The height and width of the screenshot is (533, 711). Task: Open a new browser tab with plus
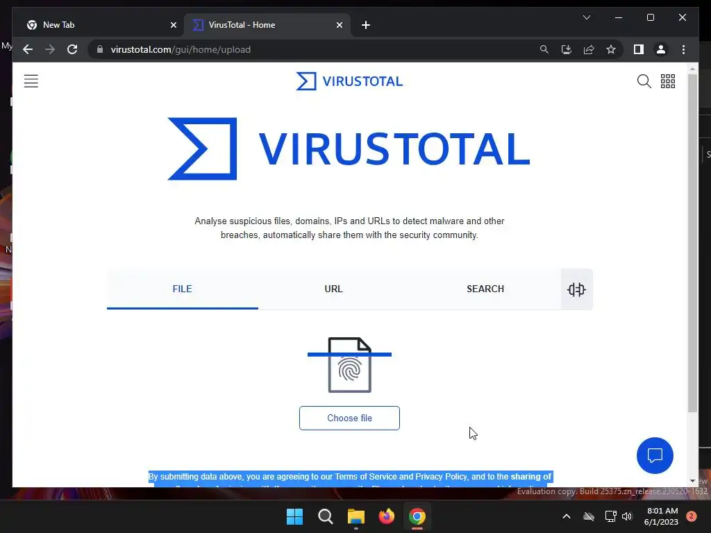pyautogui.click(x=366, y=25)
